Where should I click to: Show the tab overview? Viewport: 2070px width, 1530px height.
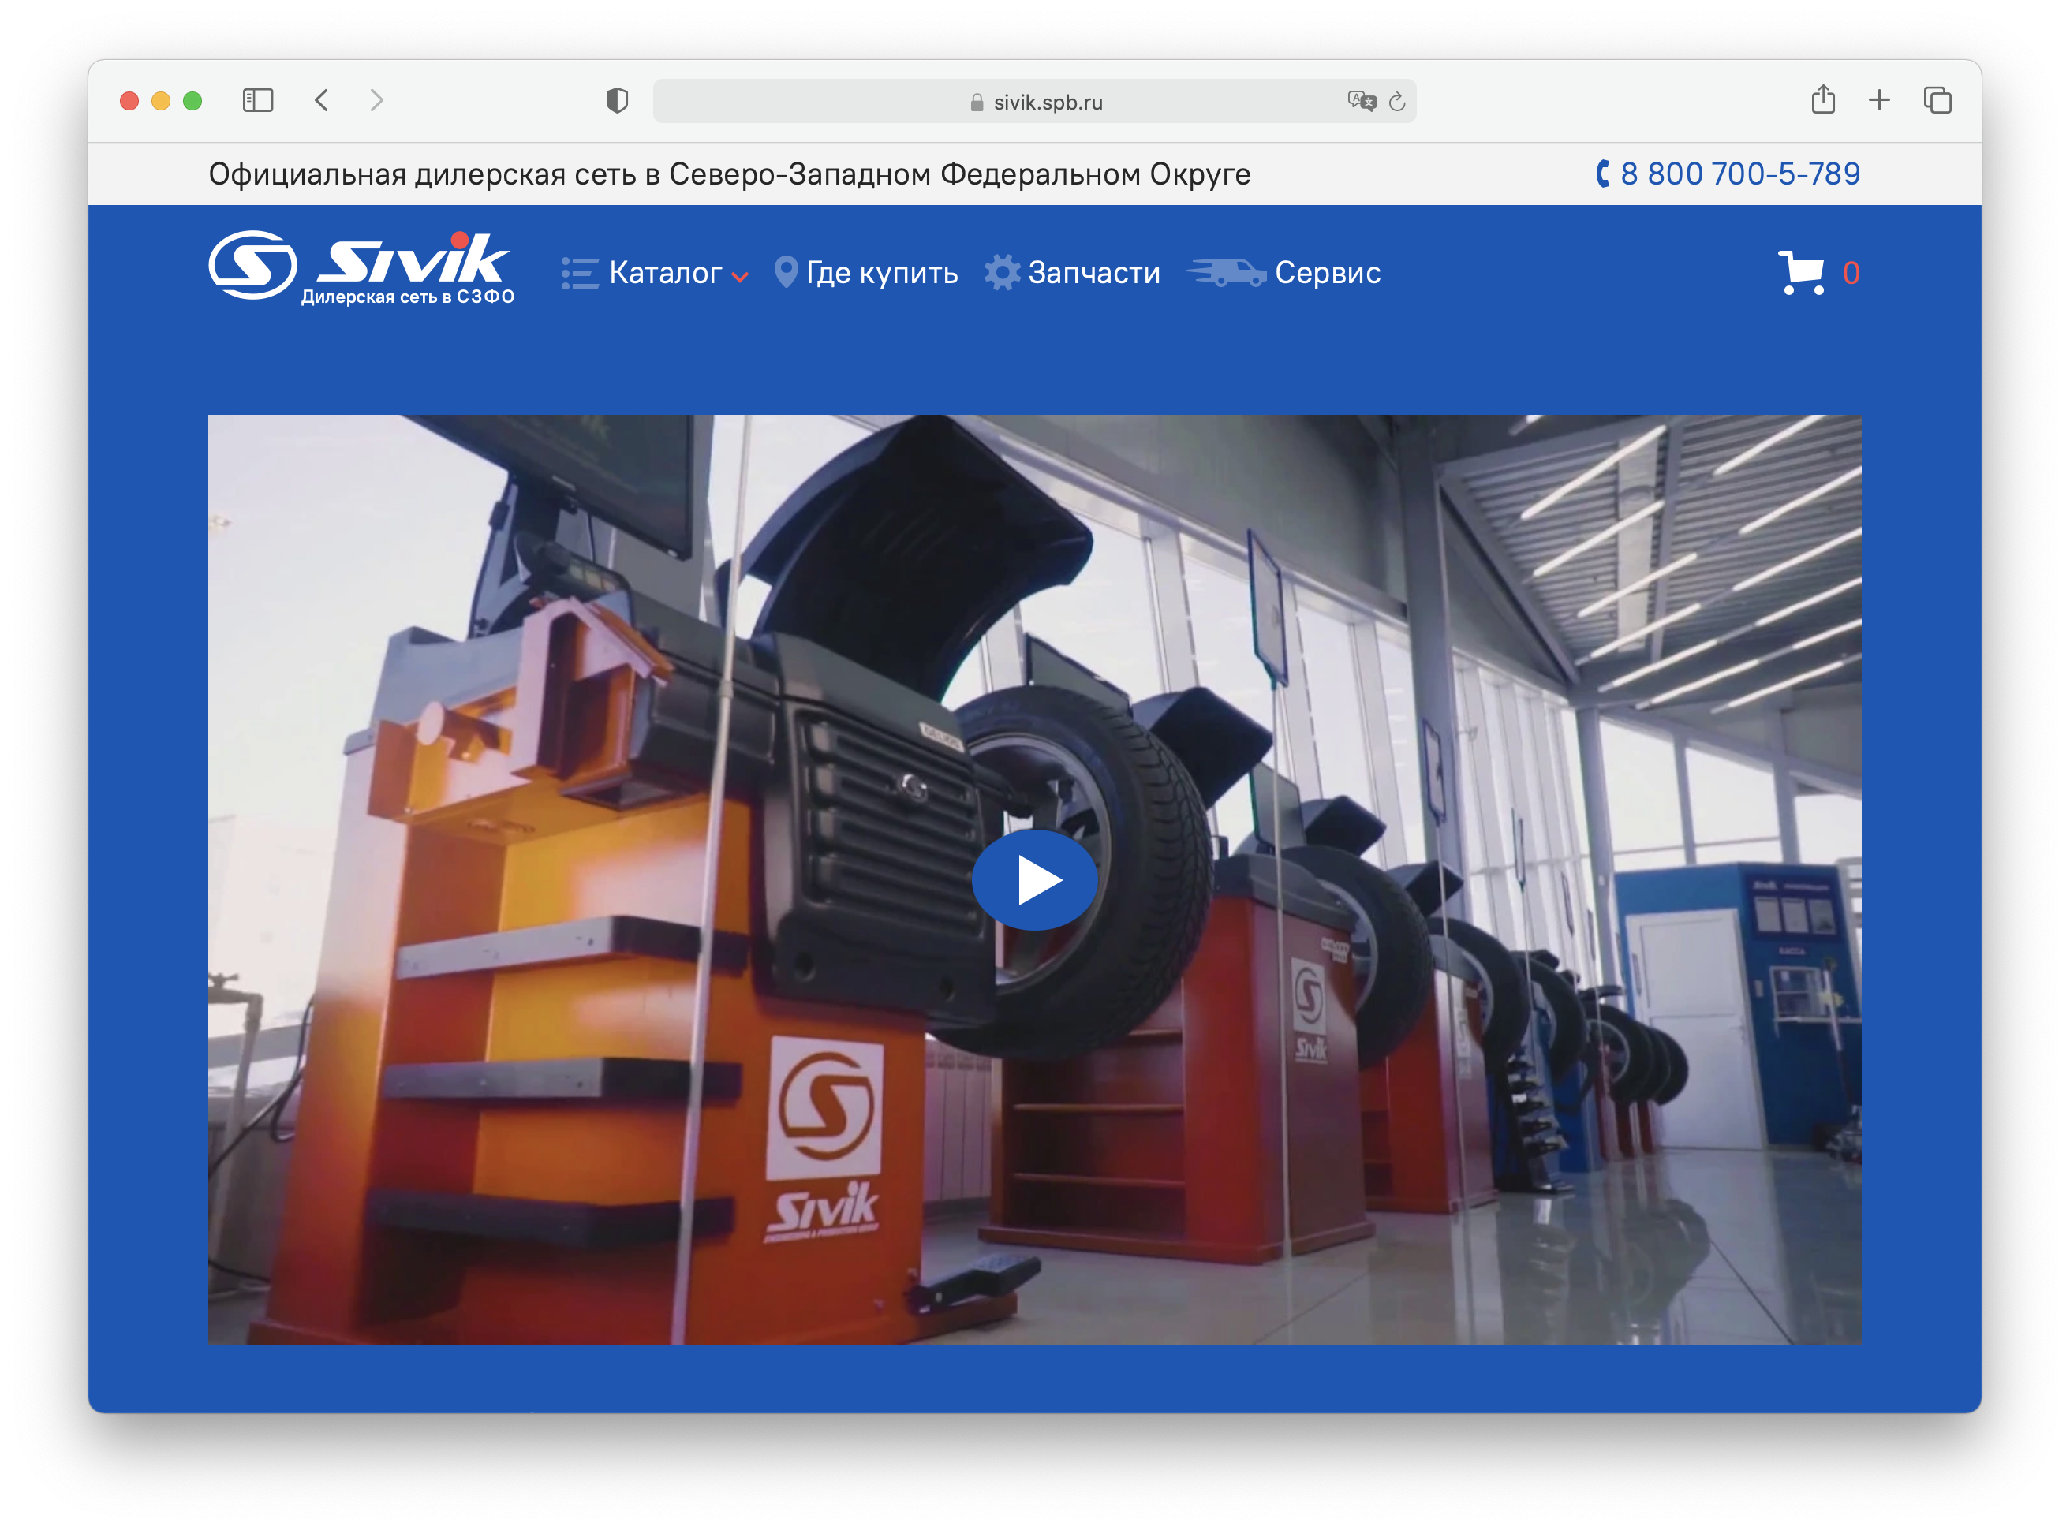point(1937,100)
